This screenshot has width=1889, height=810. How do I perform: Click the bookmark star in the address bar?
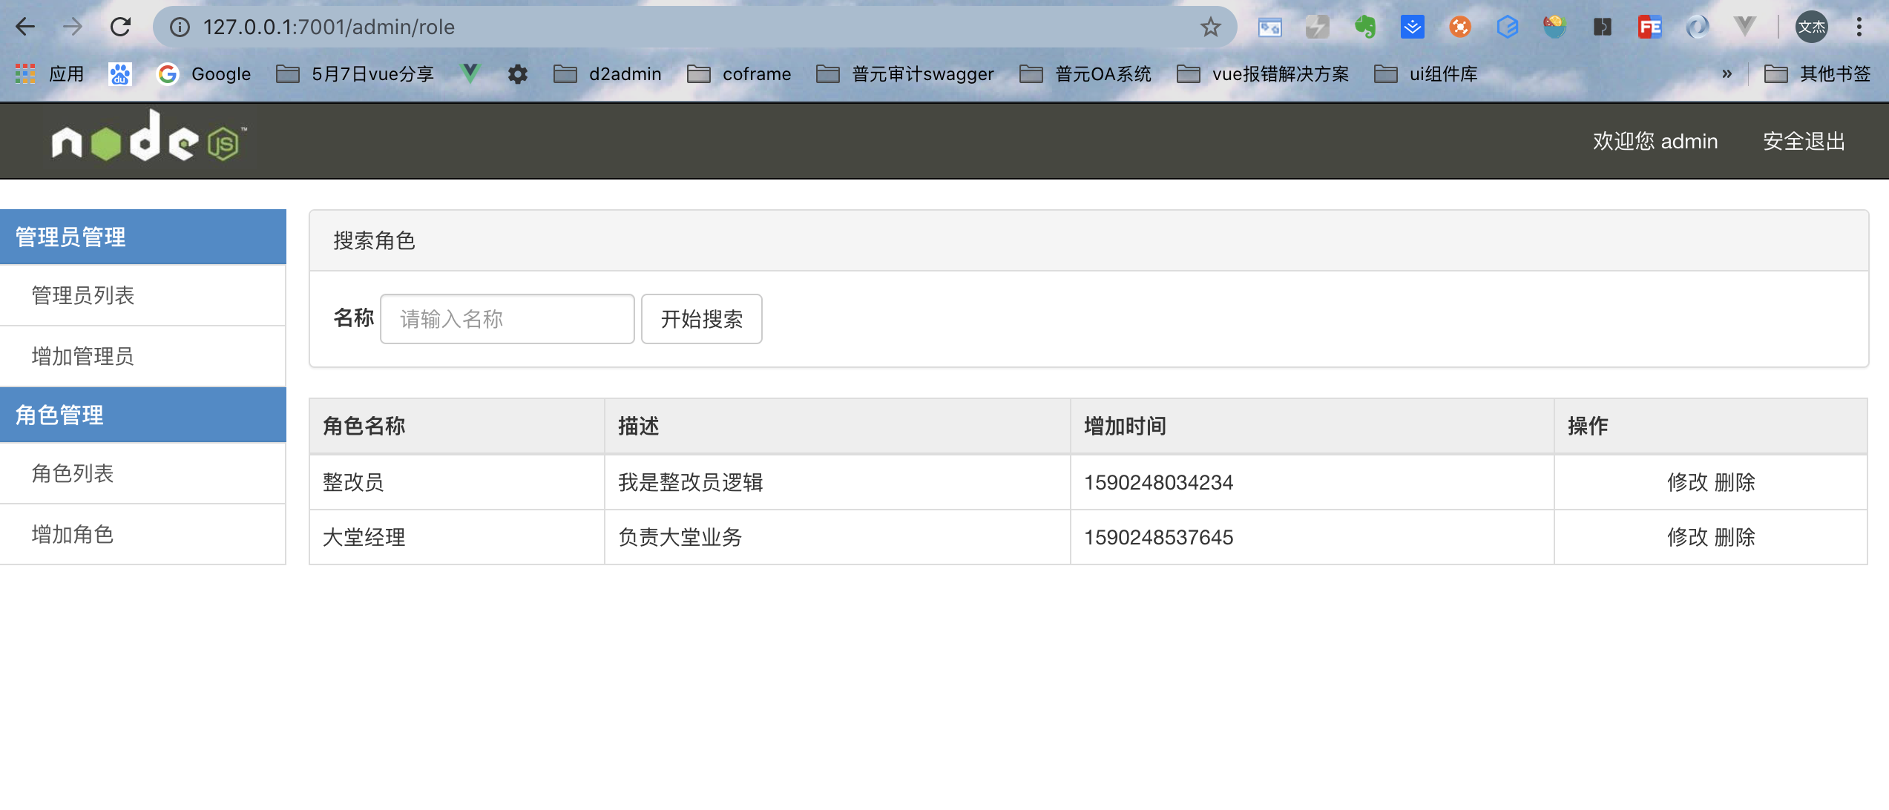tap(1209, 27)
